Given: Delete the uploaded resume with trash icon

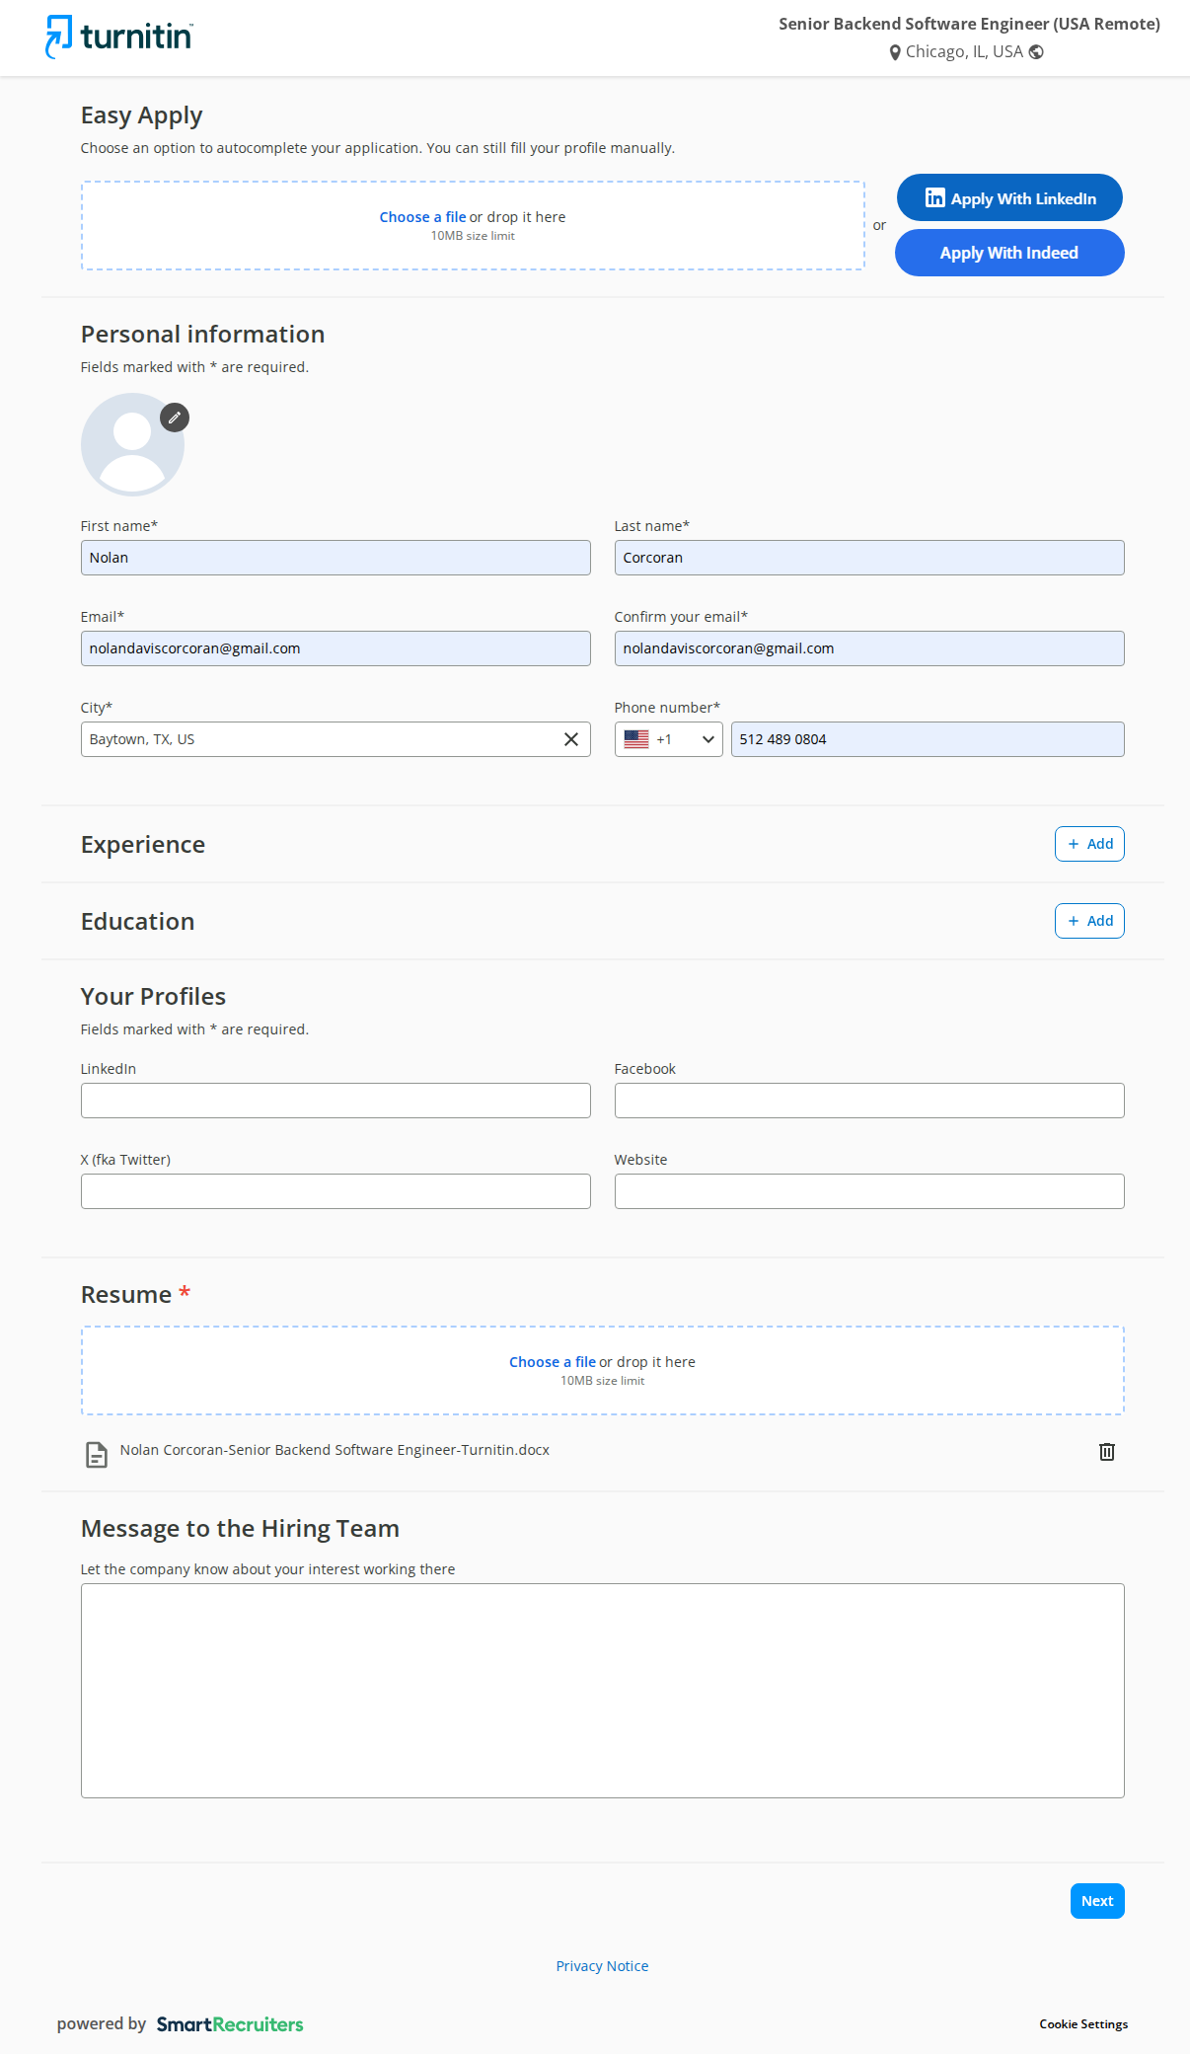Looking at the screenshot, I should coord(1106,1452).
